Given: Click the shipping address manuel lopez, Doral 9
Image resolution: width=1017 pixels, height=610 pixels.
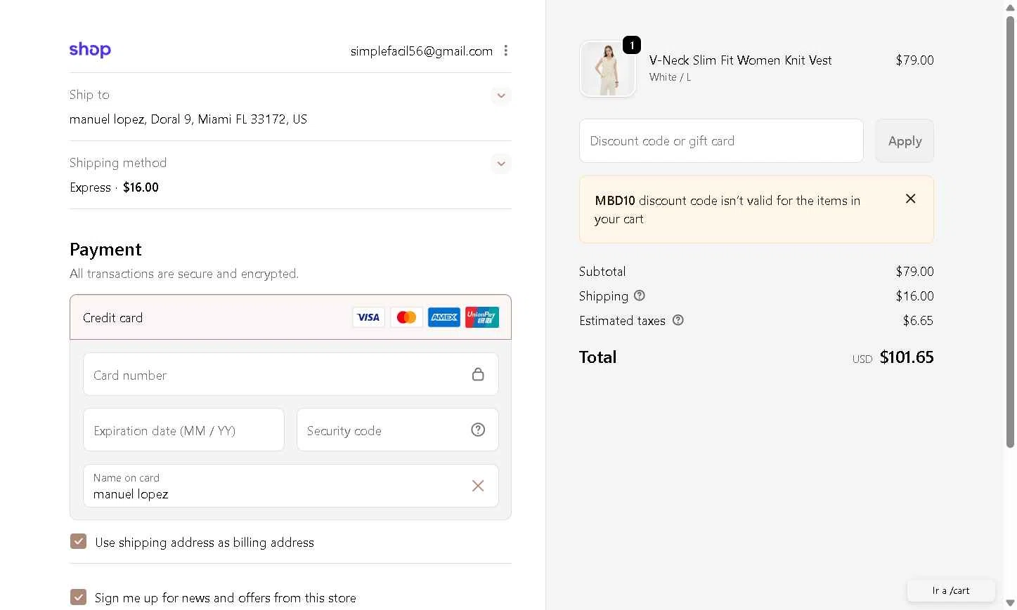Looking at the screenshot, I should coord(188,119).
